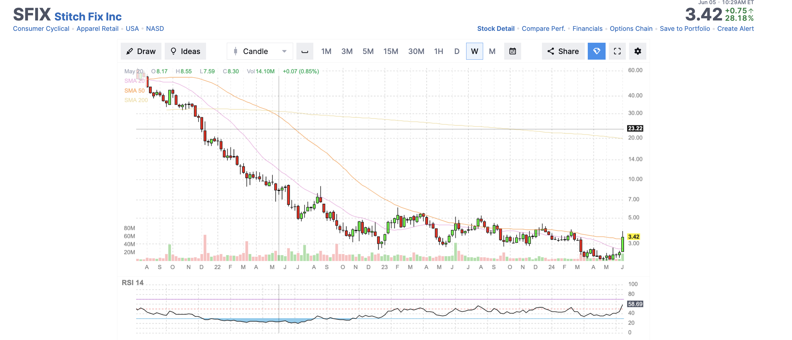This screenshot has height=340, width=792.
Task: Click the SMA 200 legend label
Action: (136, 100)
